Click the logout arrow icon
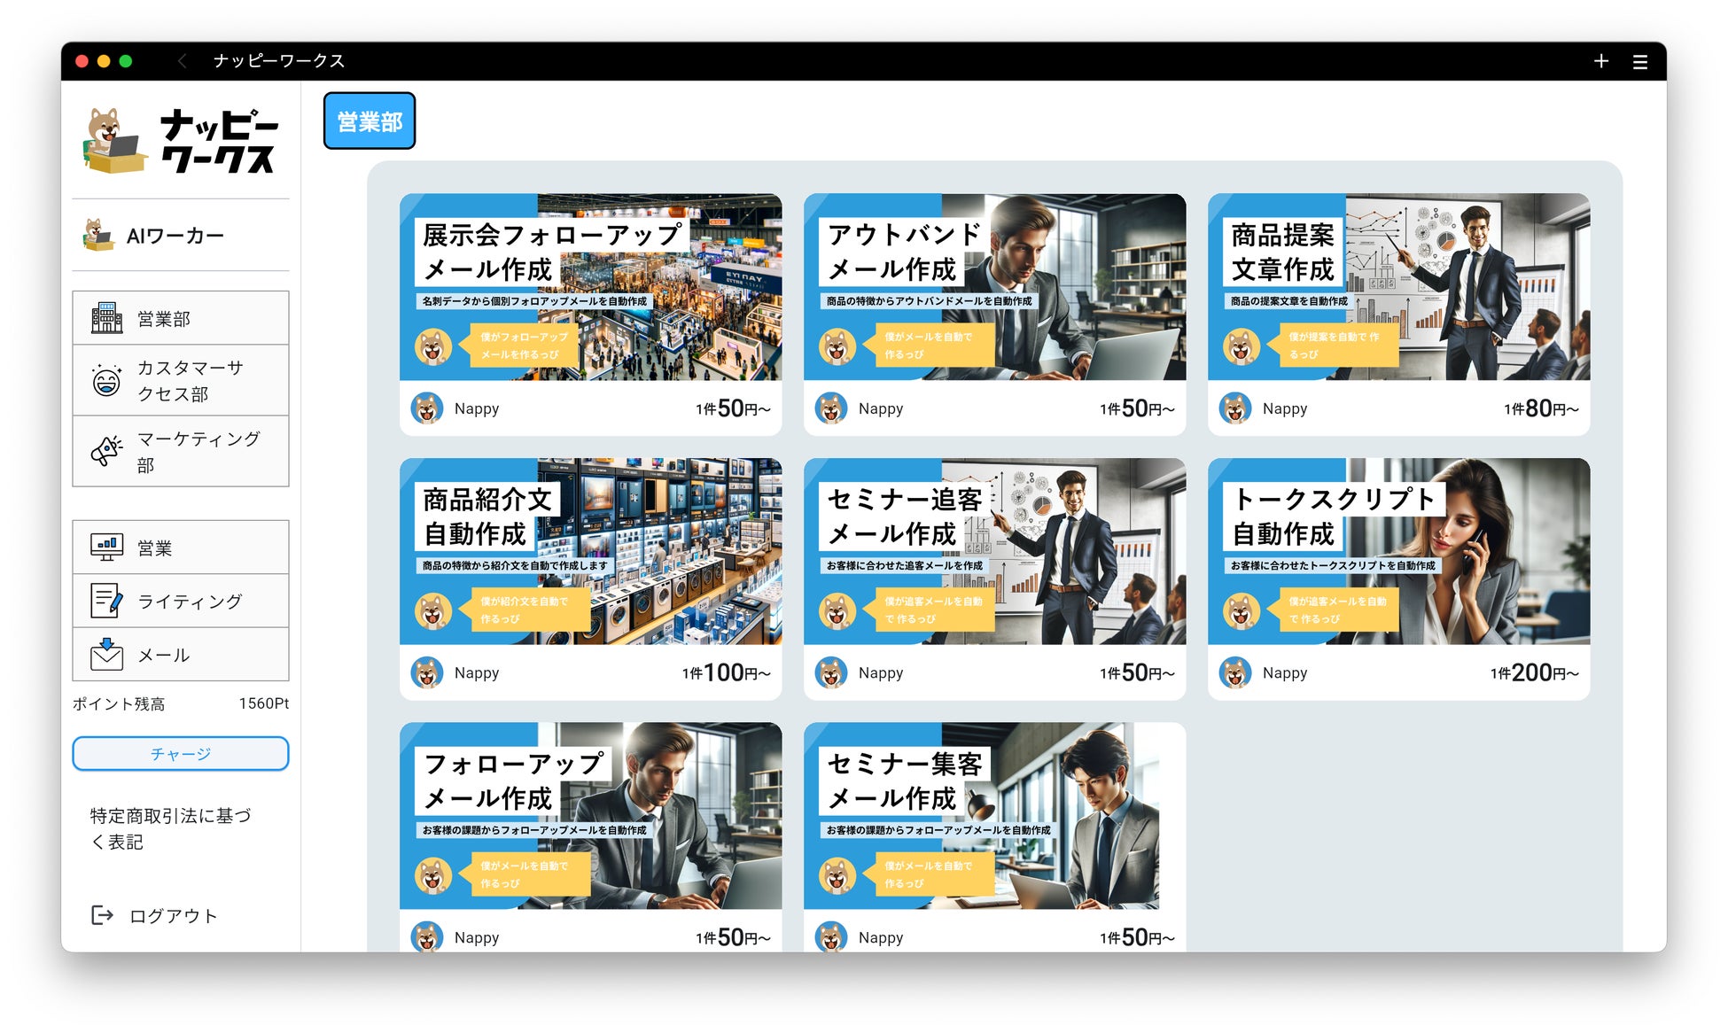 (x=103, y=915)
